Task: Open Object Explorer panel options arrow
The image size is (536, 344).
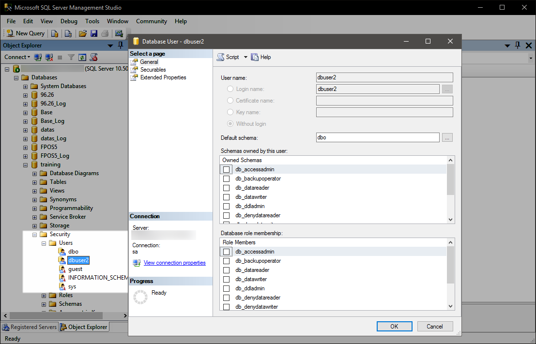Action: (x=110, y=45)
